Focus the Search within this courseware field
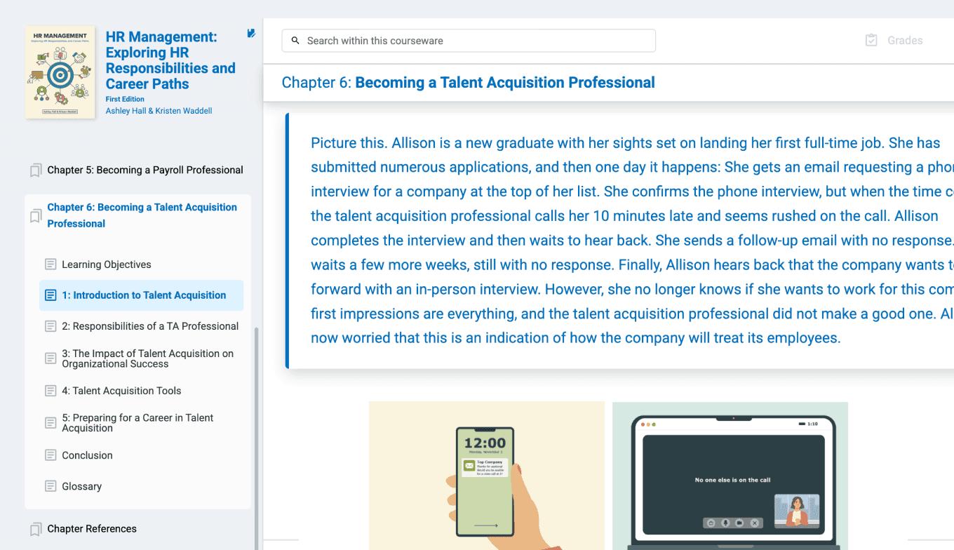Viewport: 954px width, 550px height. tap(469, 41)
